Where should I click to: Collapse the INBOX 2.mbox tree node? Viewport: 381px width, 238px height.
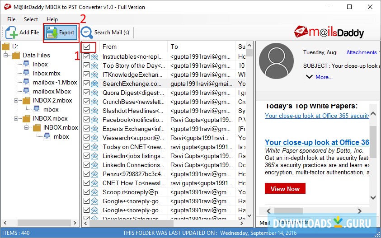click(16, 101)
